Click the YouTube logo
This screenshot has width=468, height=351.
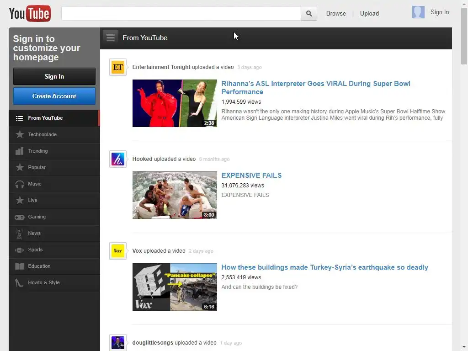(30, 13)
